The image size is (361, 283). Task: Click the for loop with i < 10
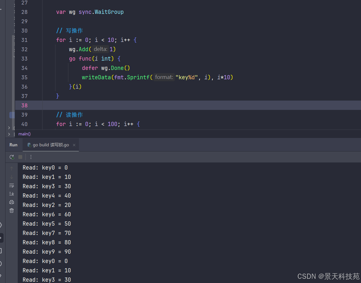point(96,40)
